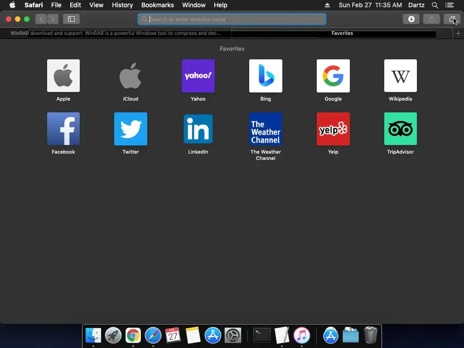
Task: Open System Preferences from the Dock
Action: pyautogui.click(x=233, y=336)
